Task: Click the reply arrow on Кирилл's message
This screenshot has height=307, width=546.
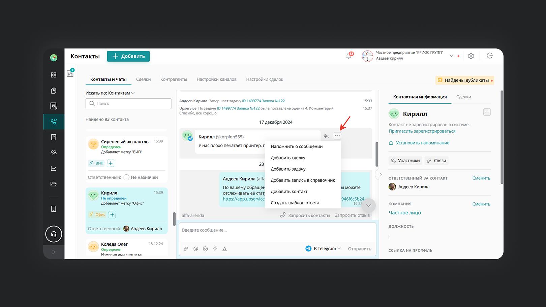Action: 326,136
